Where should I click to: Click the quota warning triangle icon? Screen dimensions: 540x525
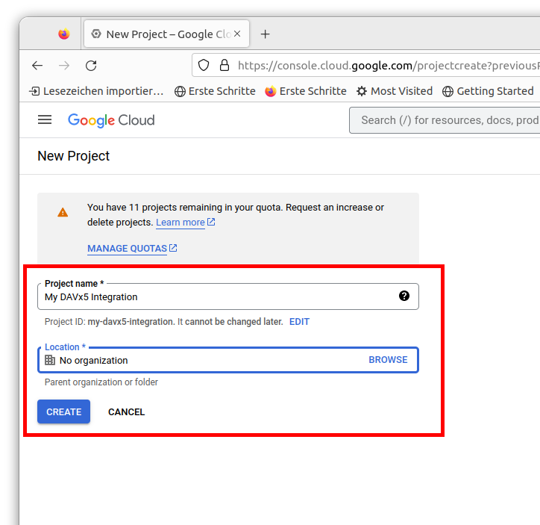coord(63,212)
